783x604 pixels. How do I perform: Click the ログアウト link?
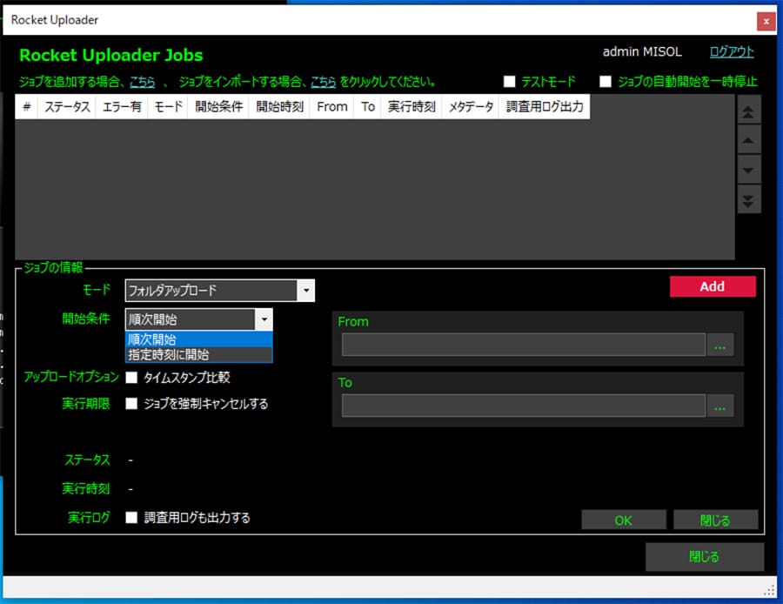(x=732, y=52)
